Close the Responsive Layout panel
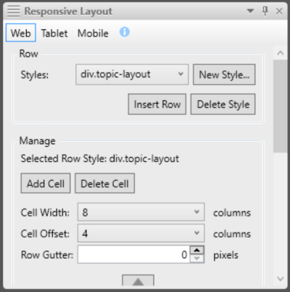 279,11
